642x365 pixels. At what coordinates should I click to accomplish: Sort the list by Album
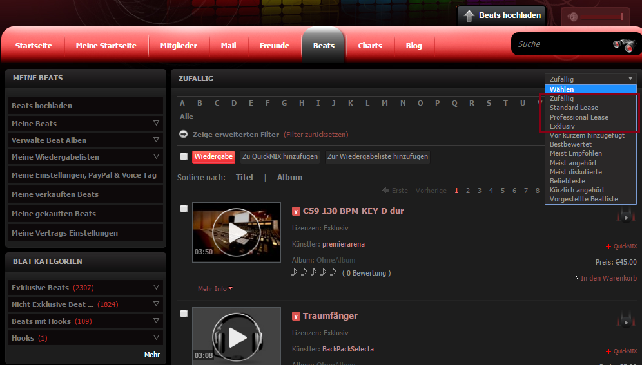pyautogui.click(x=289, y=178)
